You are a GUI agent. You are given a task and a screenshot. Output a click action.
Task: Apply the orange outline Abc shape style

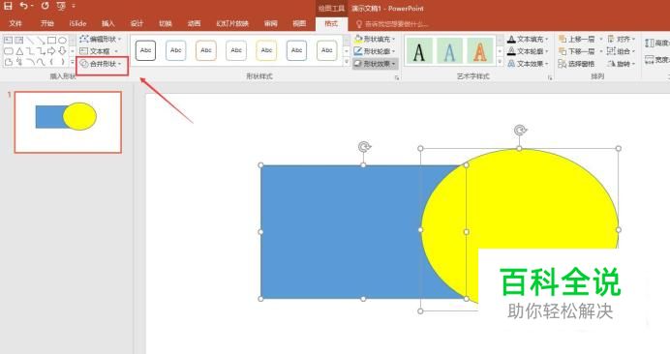[206, 50]
